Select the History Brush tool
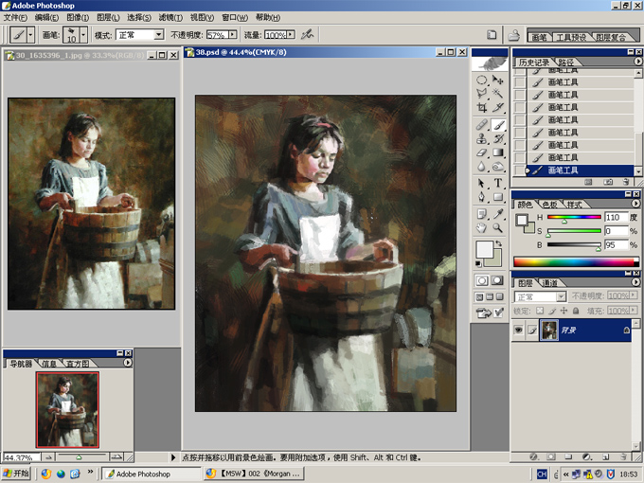Image resolution: width=644 pixels, height=483 pixels. pos(498,139)
